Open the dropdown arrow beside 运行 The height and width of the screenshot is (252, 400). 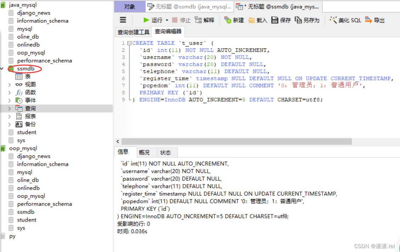pos(167,20)
